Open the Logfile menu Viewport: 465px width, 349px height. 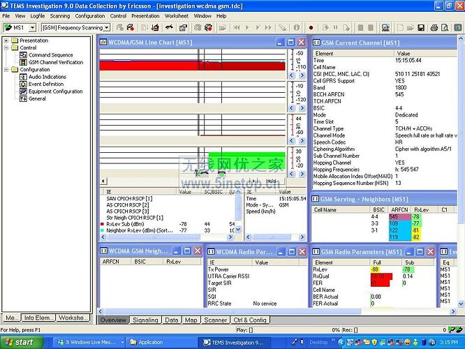tap(37, 15)
